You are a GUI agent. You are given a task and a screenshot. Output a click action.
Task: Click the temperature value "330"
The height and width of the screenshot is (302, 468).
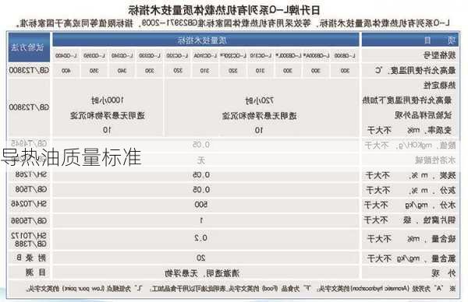[150, 71]
